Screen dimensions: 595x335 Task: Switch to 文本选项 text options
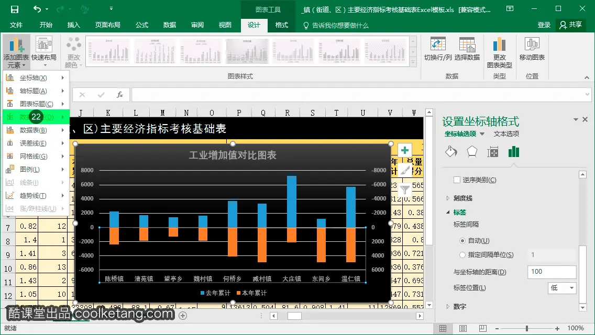506,134
